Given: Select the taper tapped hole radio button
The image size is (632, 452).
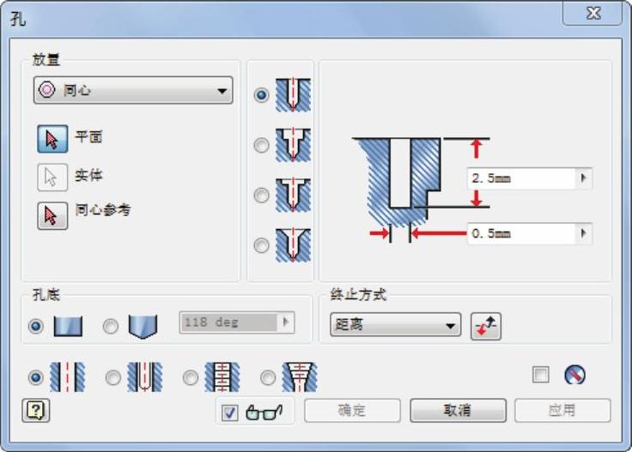Looking at the screenshot, I should tap(268, 377).
